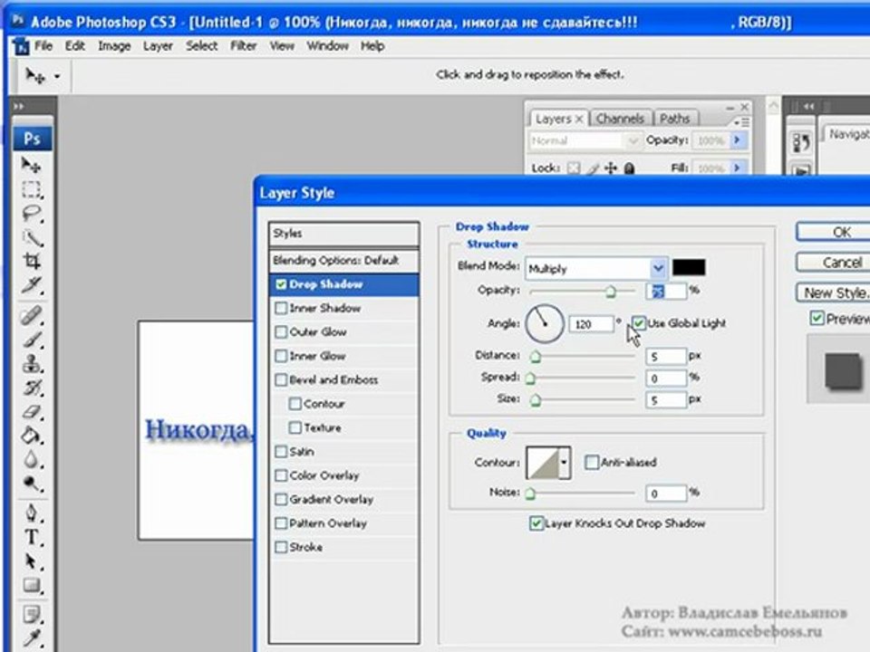Select the Path Selection tool
This screenshot has height=652, width=870.
tap(32, 561)
